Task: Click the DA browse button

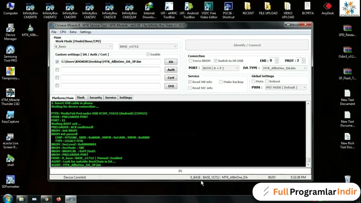Action: (x=171, y=62)
